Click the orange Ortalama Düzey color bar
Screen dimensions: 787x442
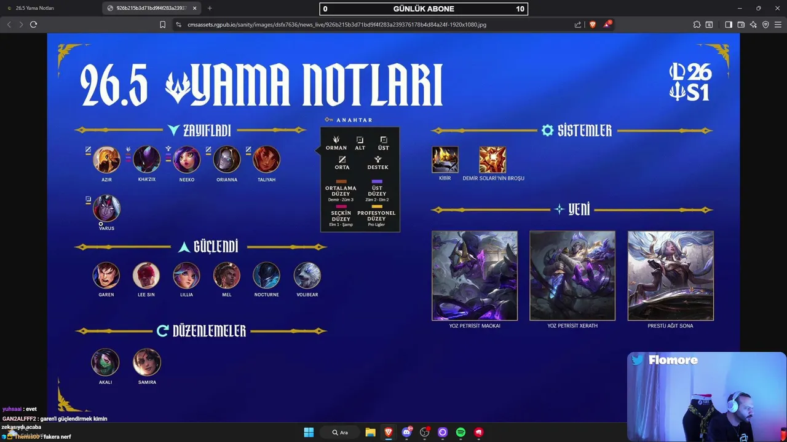pos(341,182)
